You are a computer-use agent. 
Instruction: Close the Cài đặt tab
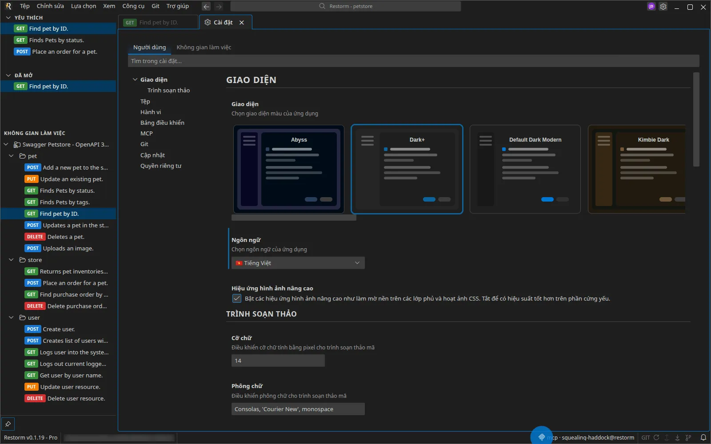(242, 22)
